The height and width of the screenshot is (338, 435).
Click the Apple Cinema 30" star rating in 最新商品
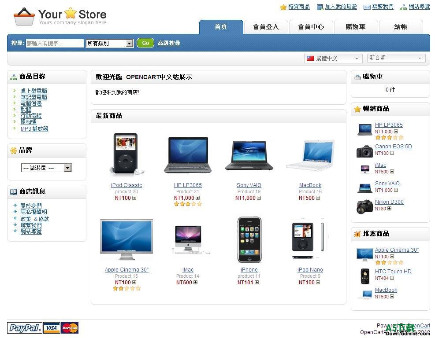[126, 289]
